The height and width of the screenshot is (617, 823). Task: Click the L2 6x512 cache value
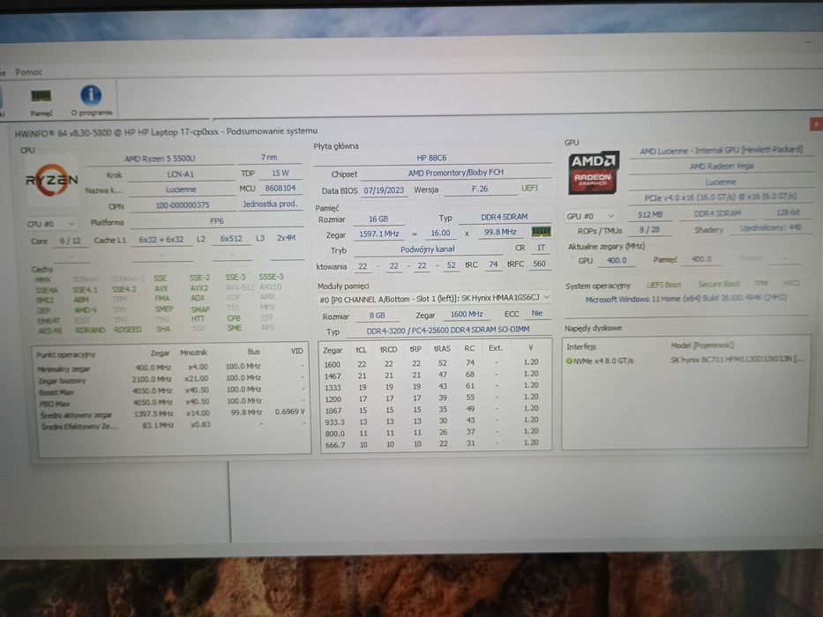click(x=231, y=239)
